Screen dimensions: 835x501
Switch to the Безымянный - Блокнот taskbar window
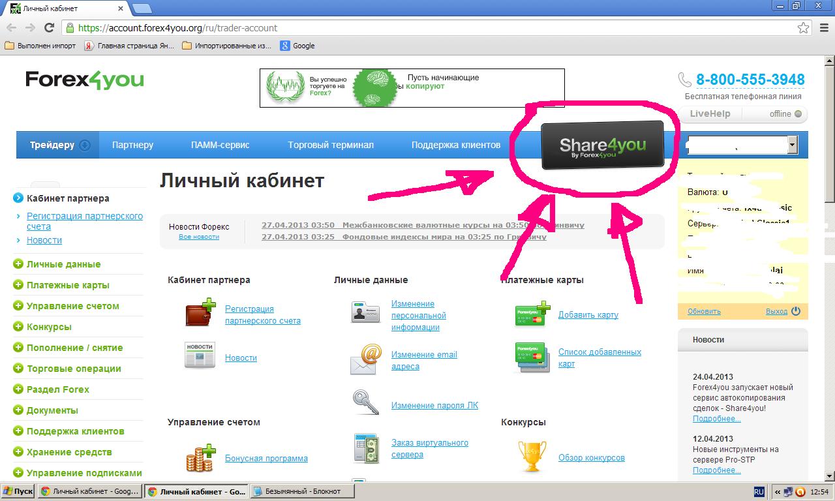(x=301, y=491)
